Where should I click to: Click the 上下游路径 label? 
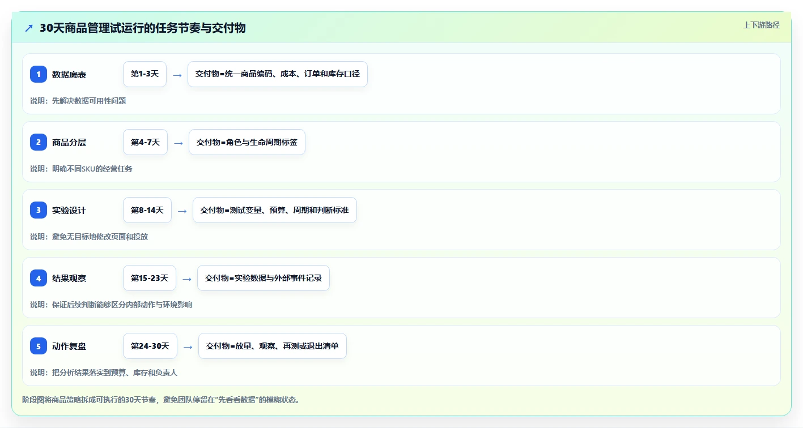point(761,25)
